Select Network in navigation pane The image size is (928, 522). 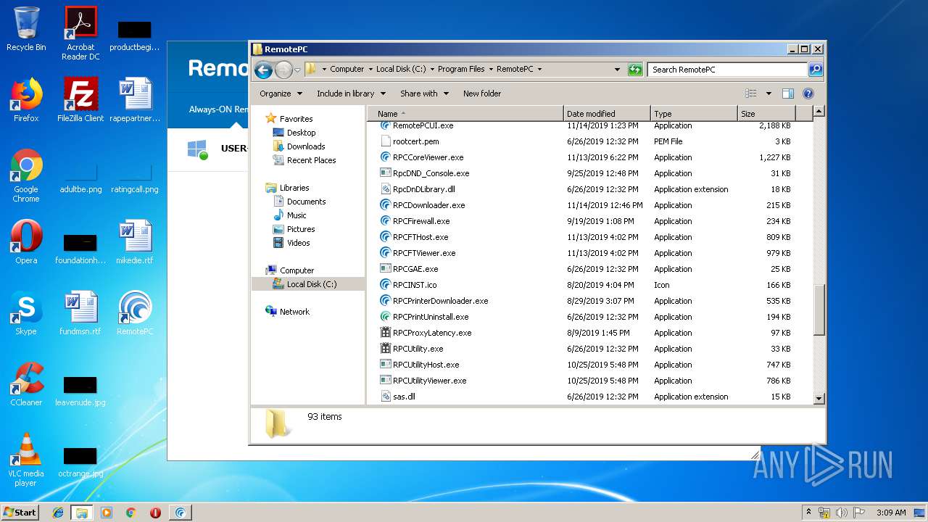pos(294,312)
